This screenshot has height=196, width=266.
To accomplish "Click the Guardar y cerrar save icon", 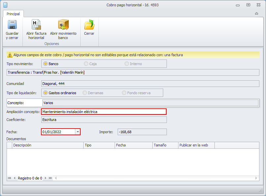I will click(12, 25).
